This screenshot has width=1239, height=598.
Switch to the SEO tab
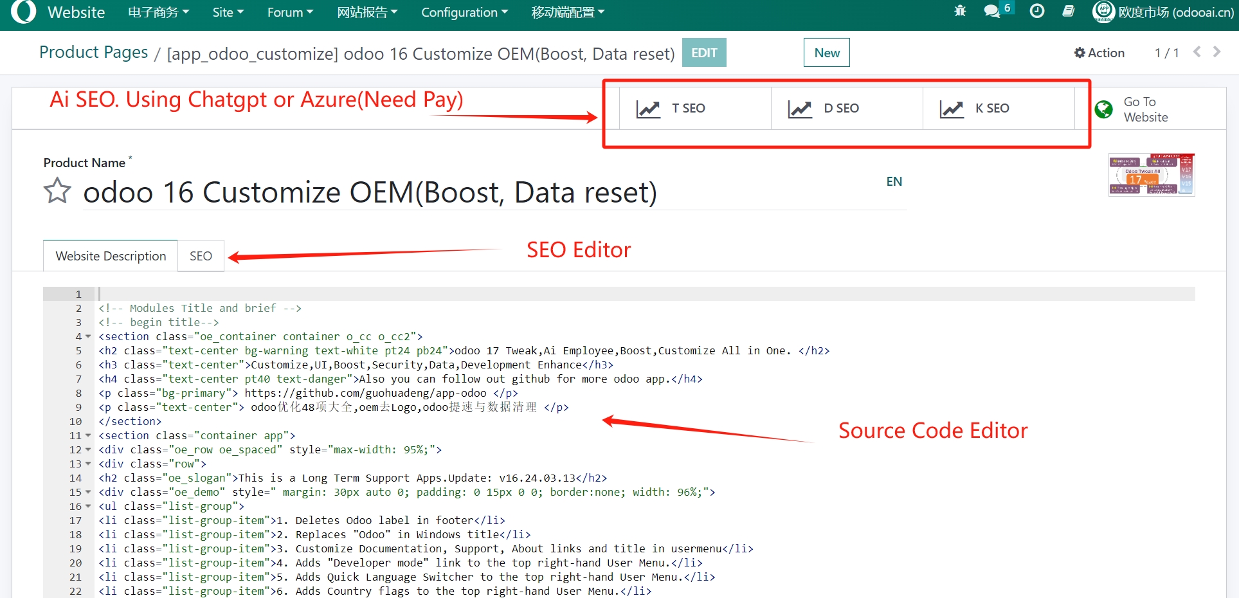tap(201, 256)
